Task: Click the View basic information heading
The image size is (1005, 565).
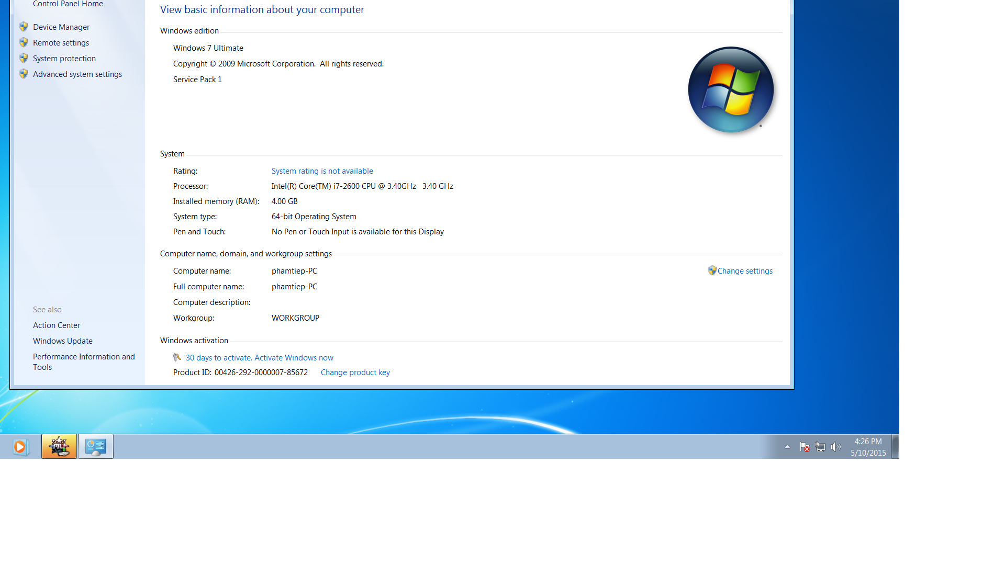Action: click(262, 10)
